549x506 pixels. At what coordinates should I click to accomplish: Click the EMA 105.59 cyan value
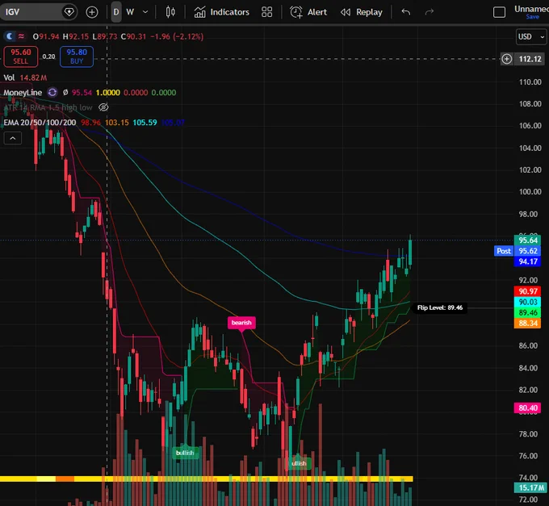coord(145,123)
